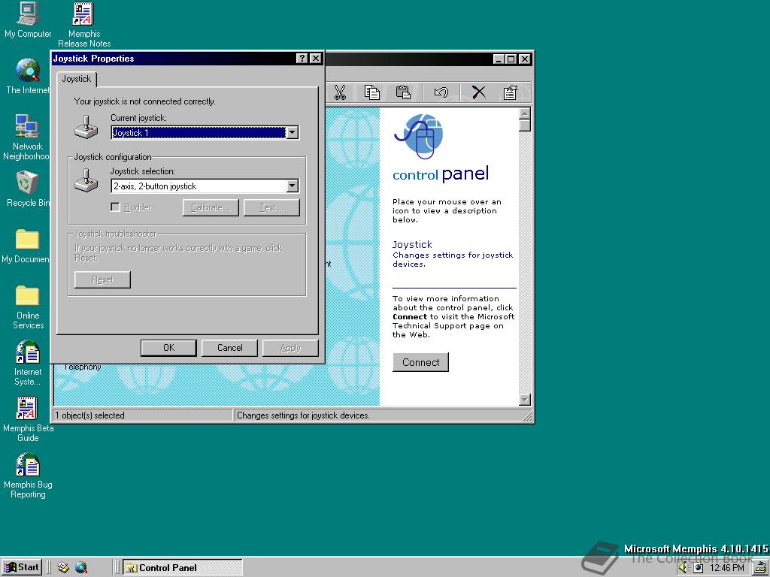Screen dimensions: 770x577
Task: Open Memphis Beta Guide shortcut
Action: coord(28,419)
